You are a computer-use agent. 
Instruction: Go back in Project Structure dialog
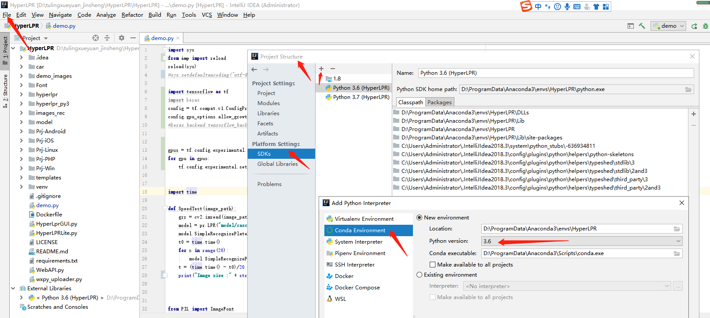pos(254,69)
